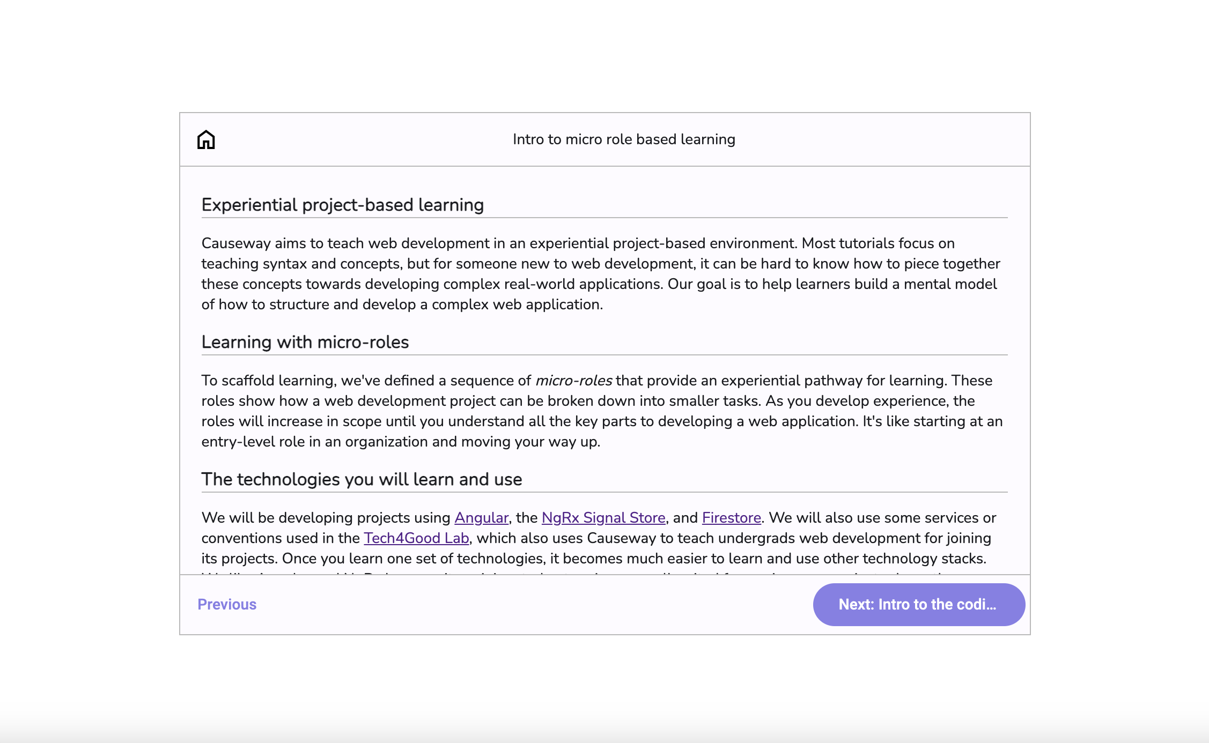Click the word Causeway starting first paragraph

point(236,243)
